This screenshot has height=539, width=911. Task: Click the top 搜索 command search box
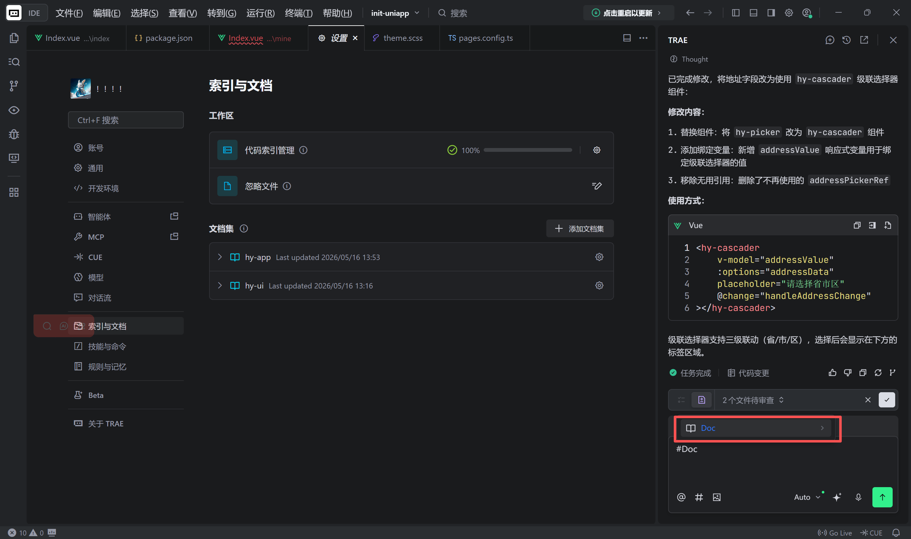tap(452, 13)
